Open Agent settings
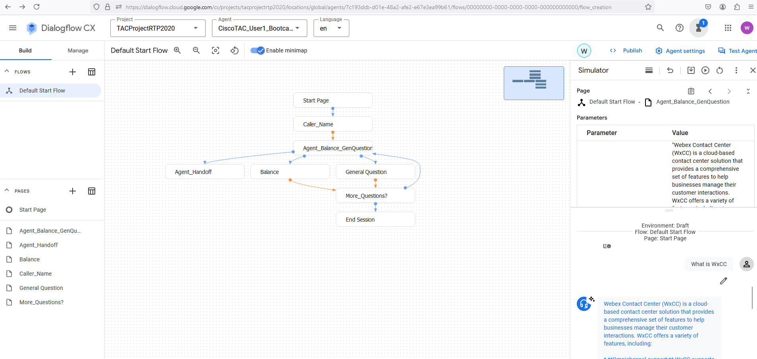 tap(680, 51)
